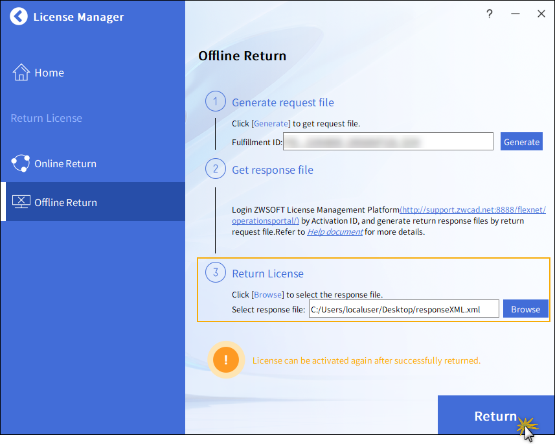This screenshot has width=555, height=444.
Task: Click the back arrow icon beside License Manager
Action: pyautogui.click(x=19, y=17)
